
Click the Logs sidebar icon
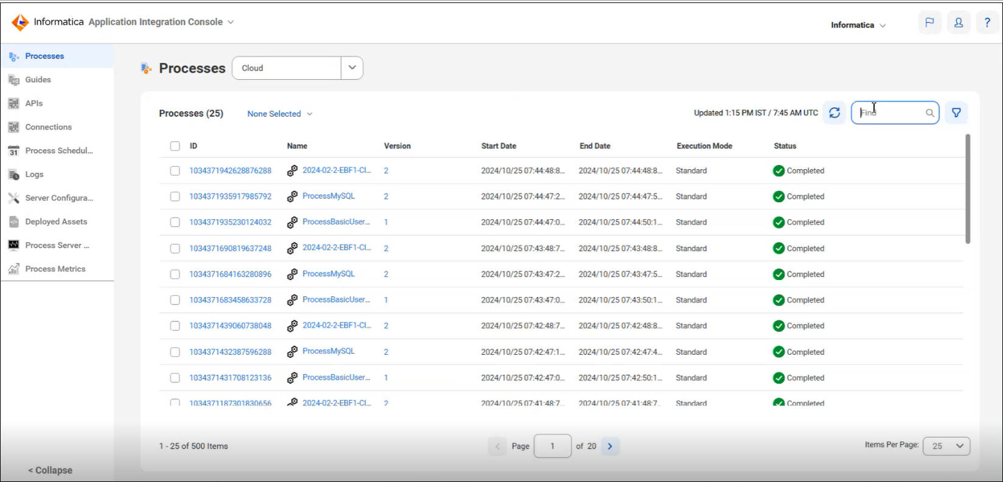(x=14, y=175)
